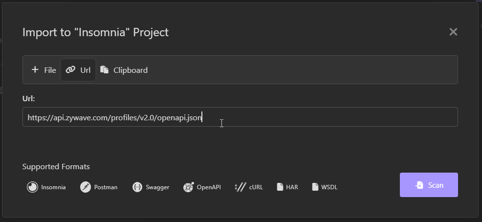This screenshot has width=482, height=222.
Task: Click the plus icon beside File
Action: (35, 70)
